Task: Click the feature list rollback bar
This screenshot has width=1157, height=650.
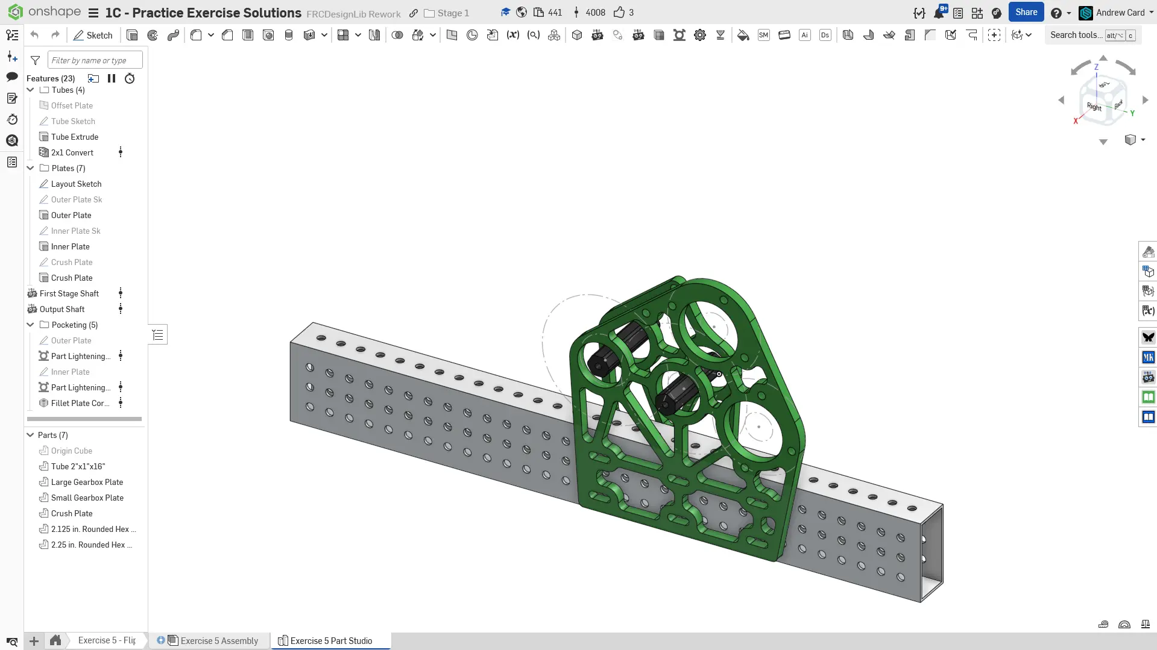Action: click(84, 419)
